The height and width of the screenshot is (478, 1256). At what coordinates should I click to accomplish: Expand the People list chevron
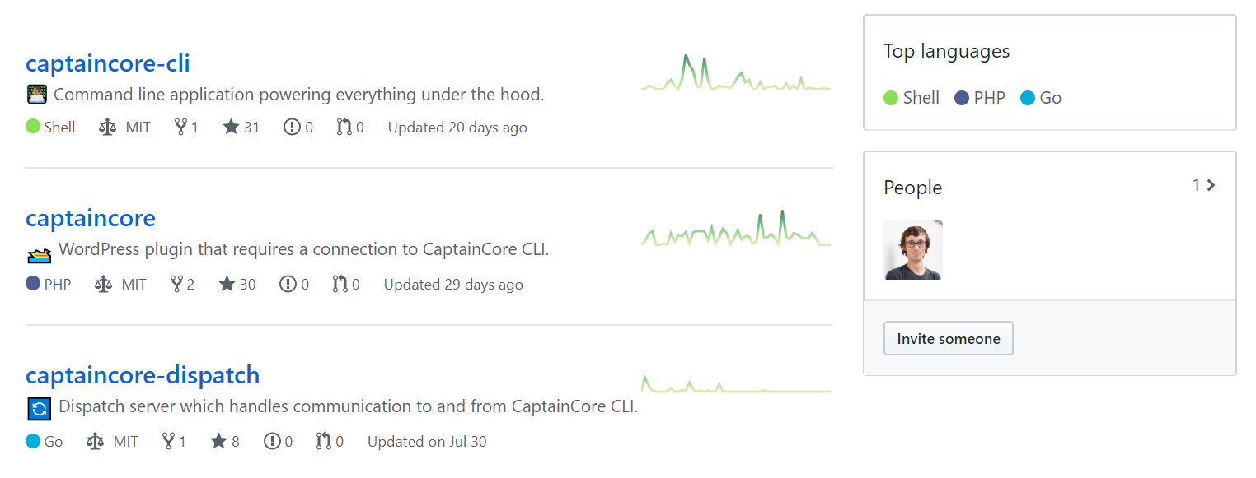tap(1211, 185)
